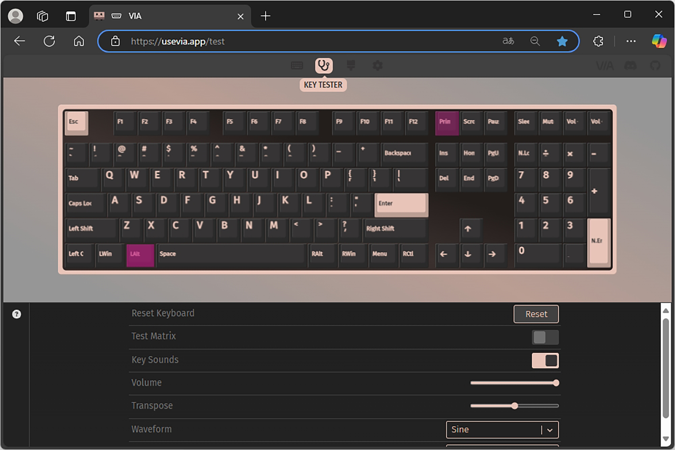Image resolution: width=675 pixels, height=450 pixels.
Task: Open the paintbrush Design tab icon
Action: [351, 65]
